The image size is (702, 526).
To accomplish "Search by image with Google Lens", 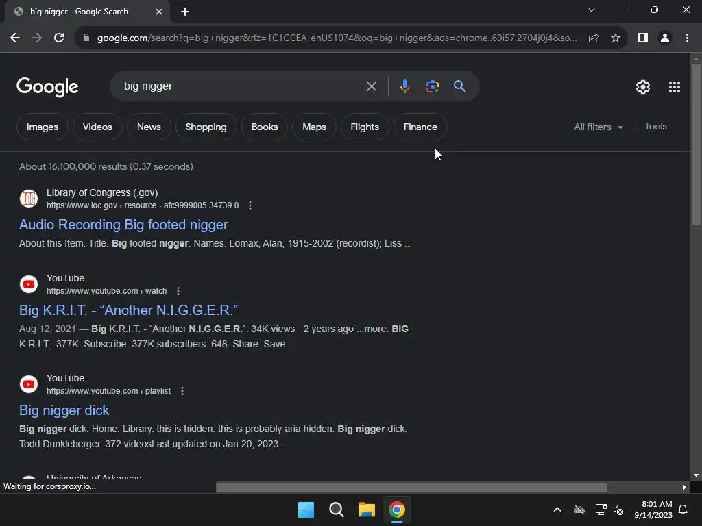I will click(432, 86).
